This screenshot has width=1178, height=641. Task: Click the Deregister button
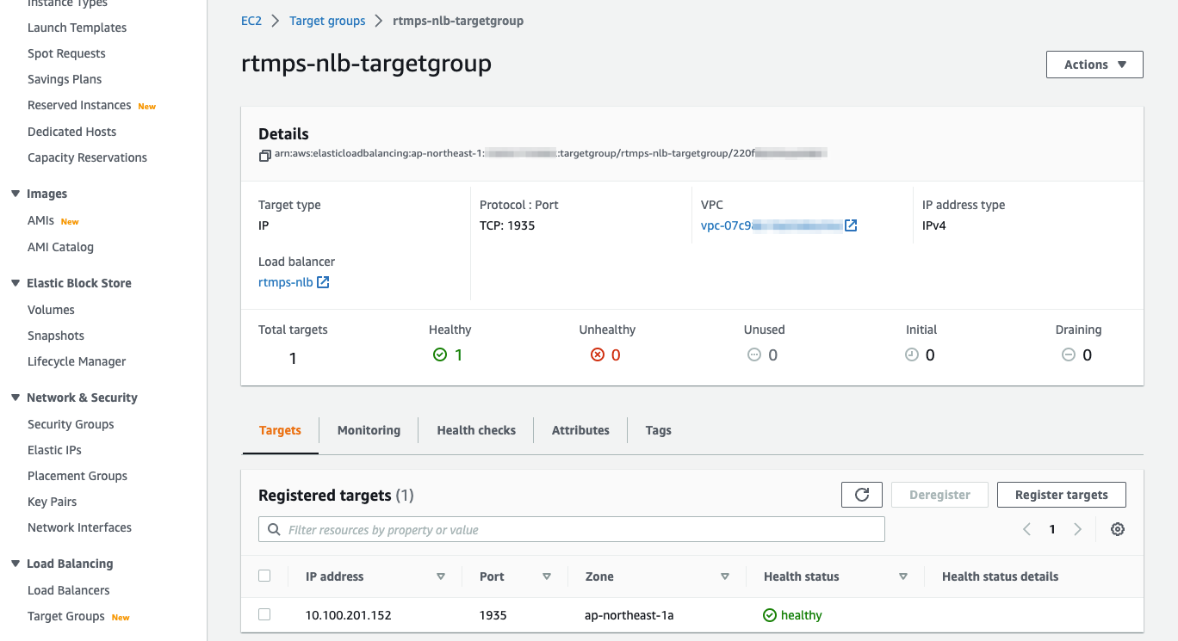[x=939, y=495]
